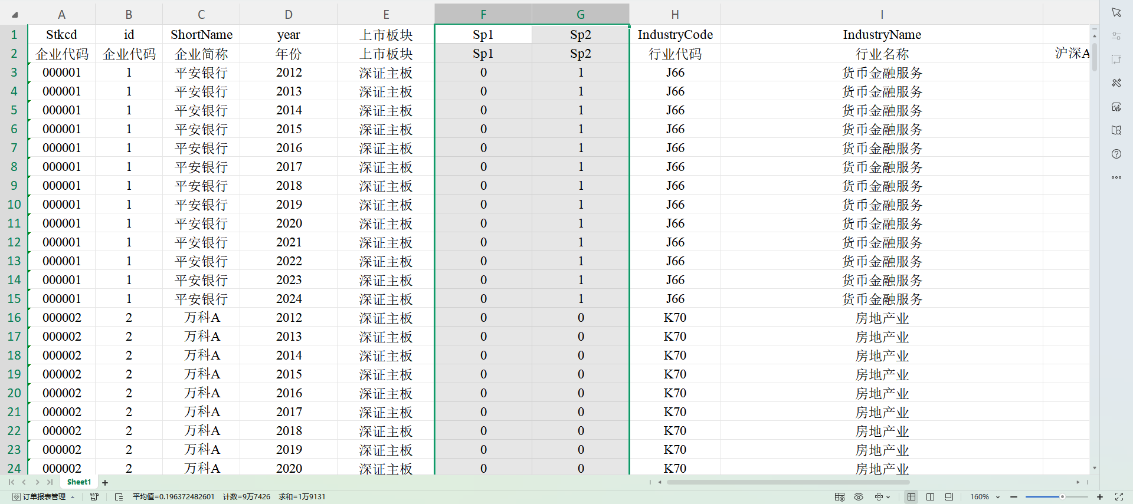Open the magic style brush sidebar icon

[x=1116, y=83]
